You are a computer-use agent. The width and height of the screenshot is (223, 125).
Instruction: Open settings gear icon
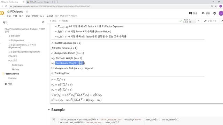(215, 13)
